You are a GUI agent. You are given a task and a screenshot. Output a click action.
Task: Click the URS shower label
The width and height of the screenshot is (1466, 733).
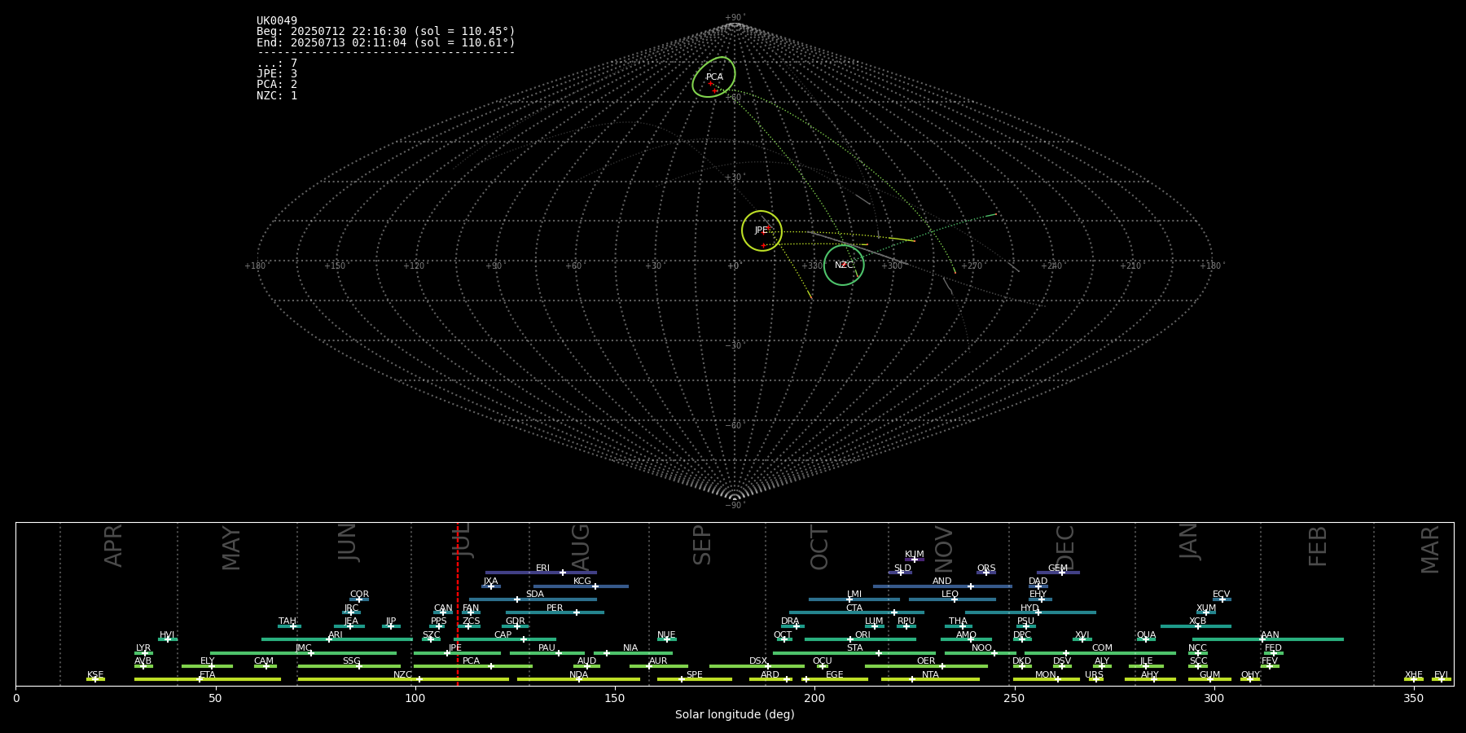pyautogui.click(x=1094, y=674)
